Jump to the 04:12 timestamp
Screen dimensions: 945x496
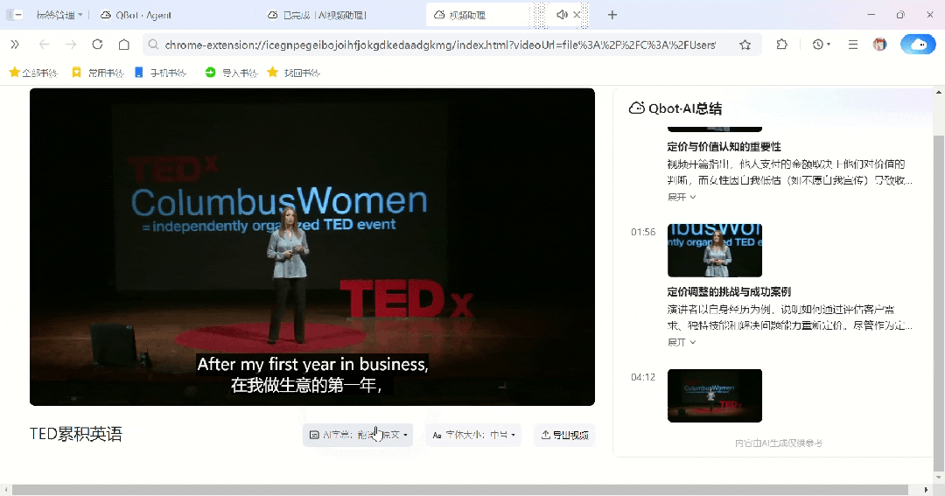click(643, 377)
